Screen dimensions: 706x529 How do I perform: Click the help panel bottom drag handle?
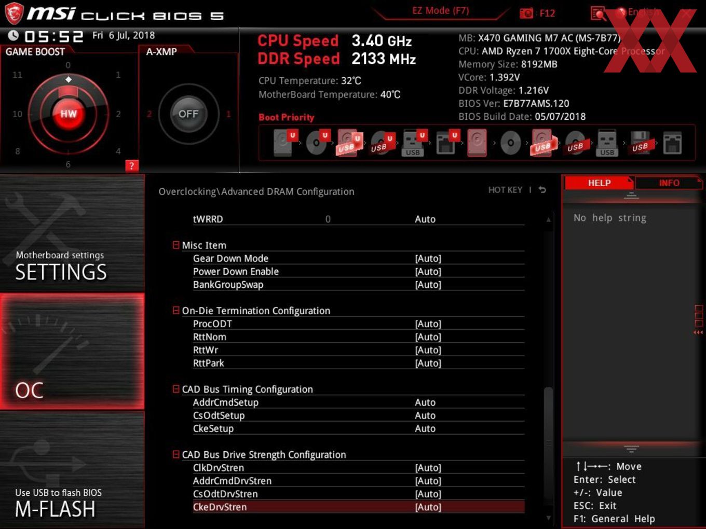(x=631, y=449)
